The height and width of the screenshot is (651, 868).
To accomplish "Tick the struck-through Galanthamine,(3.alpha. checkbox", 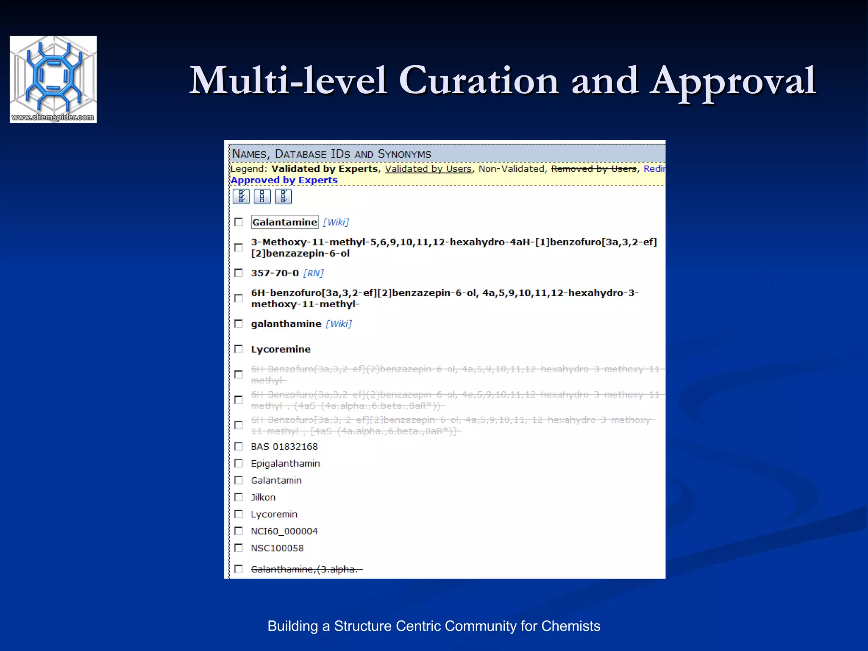I will 239,569.
